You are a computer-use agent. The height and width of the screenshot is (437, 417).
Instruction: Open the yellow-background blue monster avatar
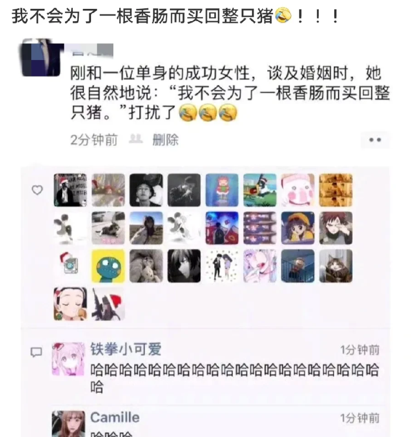[108, 266]
